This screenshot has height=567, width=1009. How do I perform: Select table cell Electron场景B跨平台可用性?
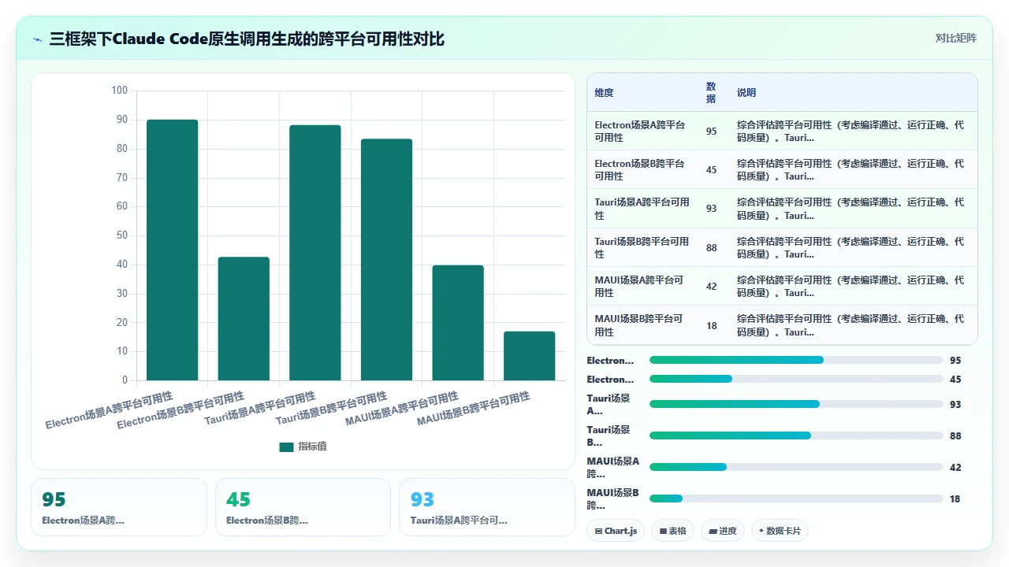coord(642,170)
